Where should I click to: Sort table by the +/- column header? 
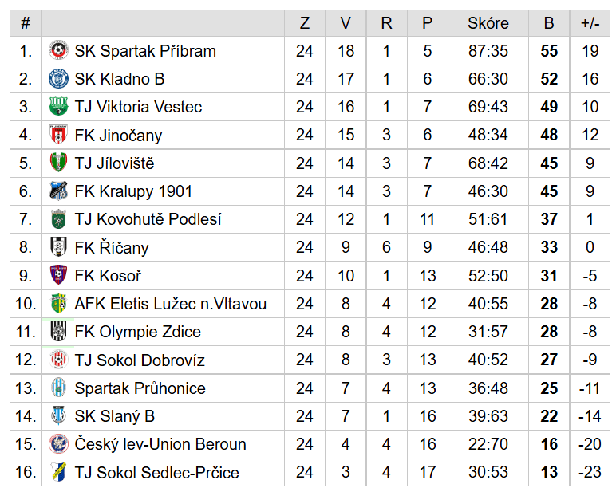(590, 23)
